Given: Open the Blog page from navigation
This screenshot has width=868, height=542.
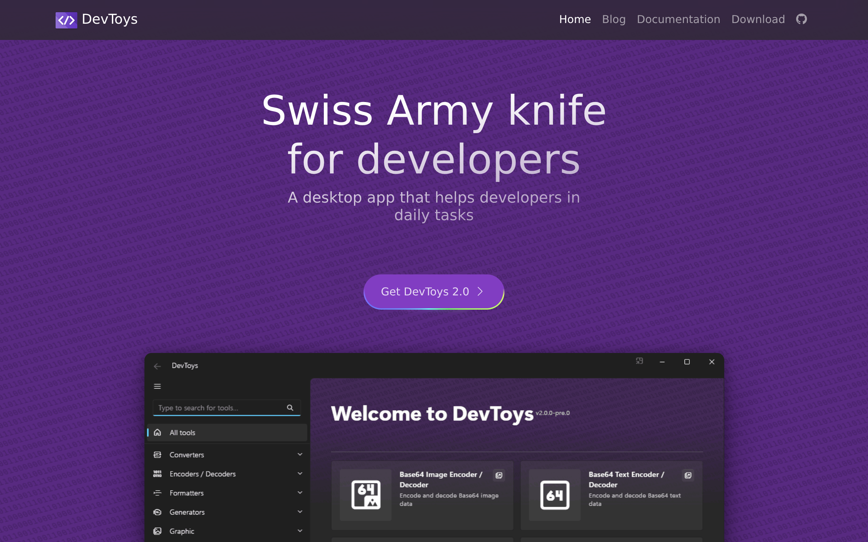Looking at the screenshot, I should tap(614, 19).
